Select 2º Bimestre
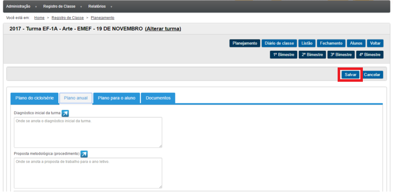Image resolution: width=393 pixels, height=195 pixels. click(312, 55)
